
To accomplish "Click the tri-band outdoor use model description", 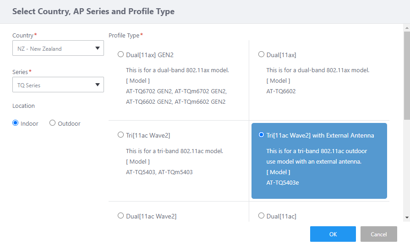I will point(317,156).
